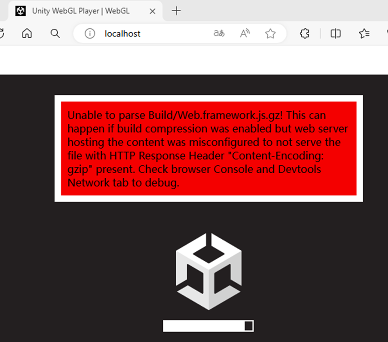Click the red Unity error banner
Viewport: 388px width, 342px height.
pyautogui.click(x=209, y=149)
